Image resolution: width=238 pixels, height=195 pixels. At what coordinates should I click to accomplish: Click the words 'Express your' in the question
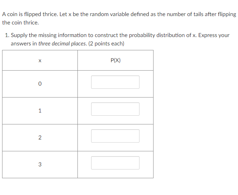214,35
